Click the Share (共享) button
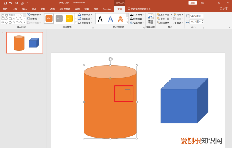 coord(223,9)
